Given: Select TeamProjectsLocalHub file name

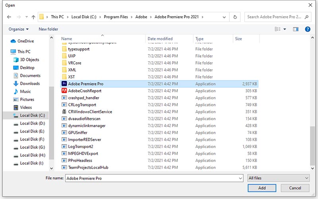Looking at the screenshot, I should 88,168.
